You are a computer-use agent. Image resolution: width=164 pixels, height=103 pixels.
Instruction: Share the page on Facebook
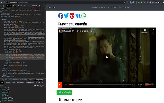coord(61,16)
